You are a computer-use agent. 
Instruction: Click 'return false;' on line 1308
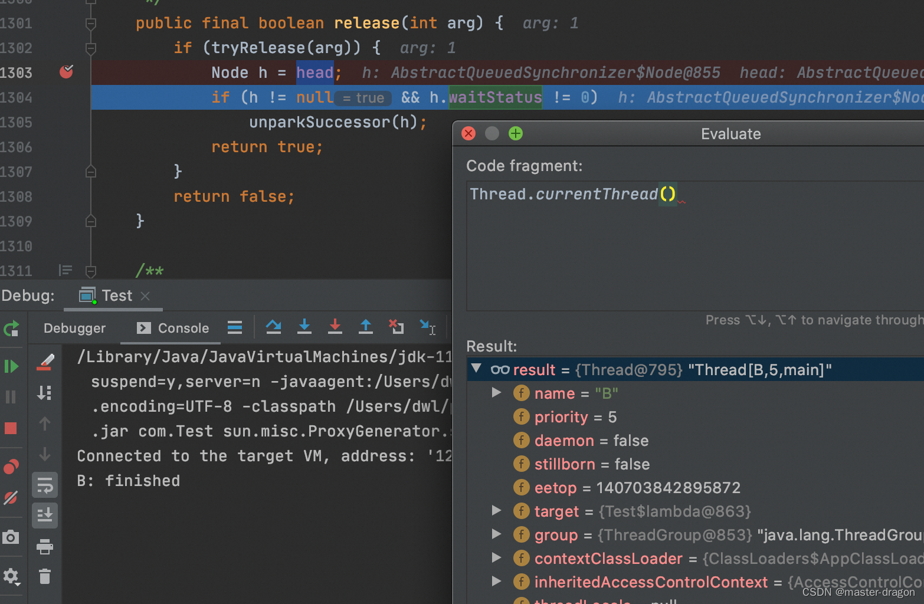(x=234, y=196)
